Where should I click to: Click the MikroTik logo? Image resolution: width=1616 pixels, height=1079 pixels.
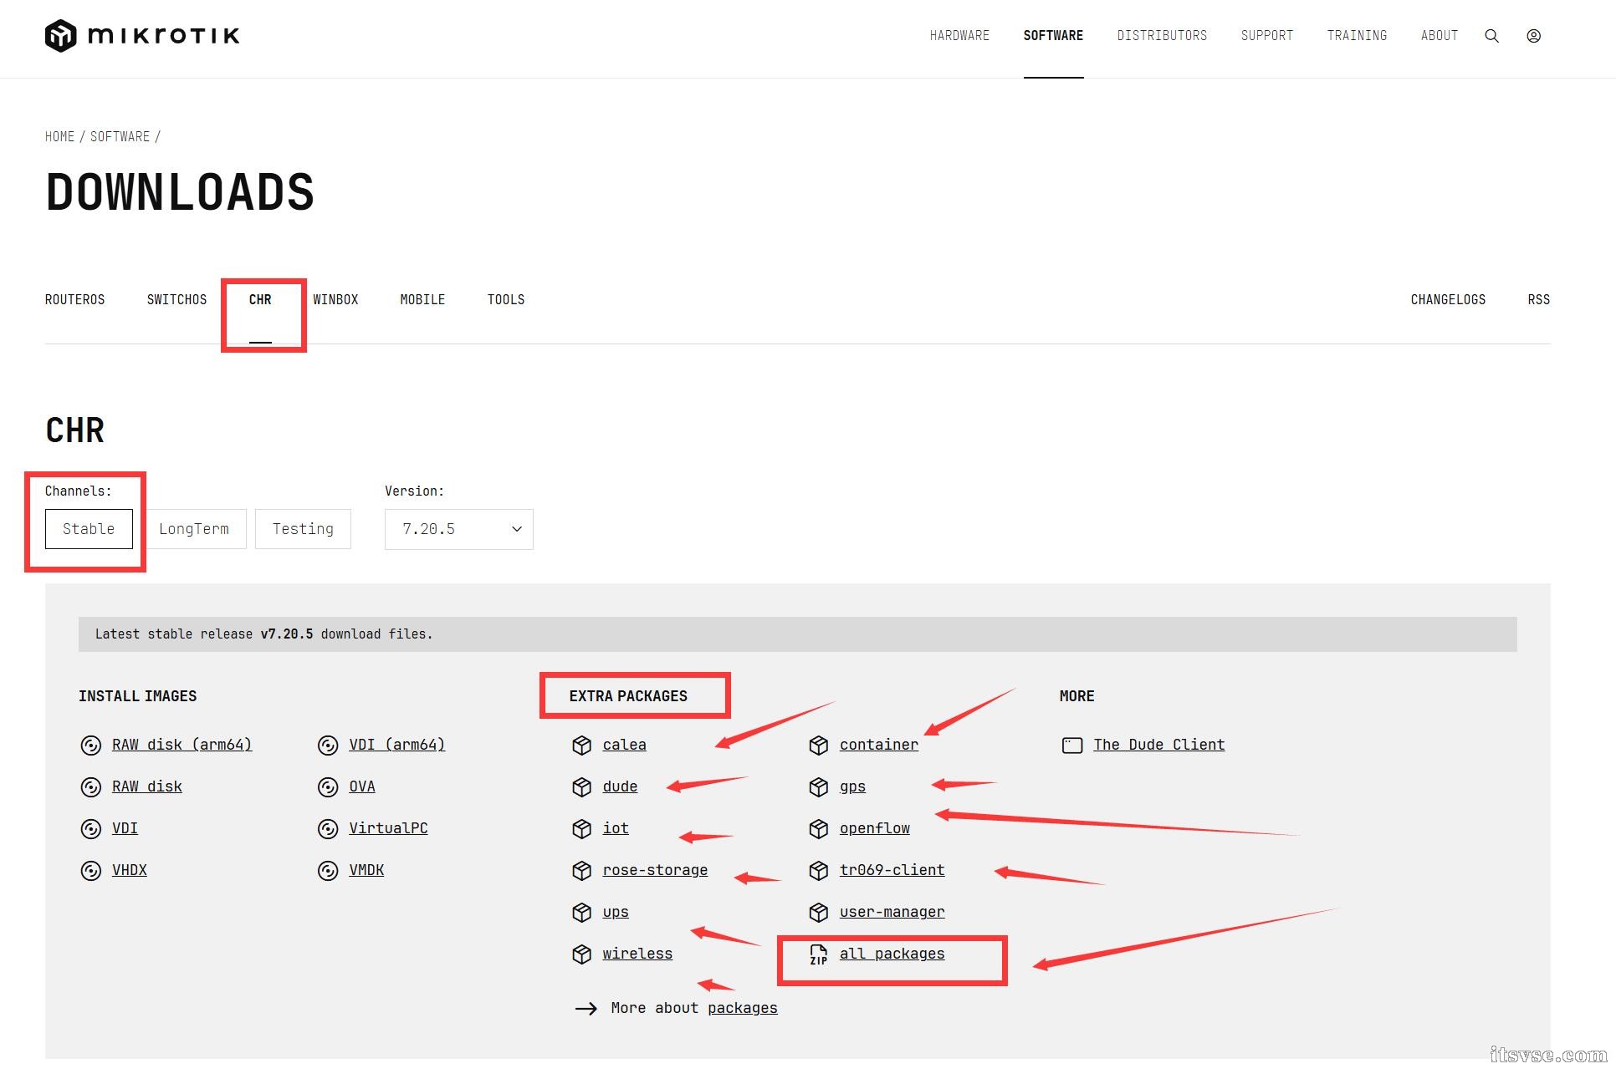(142, 36)
